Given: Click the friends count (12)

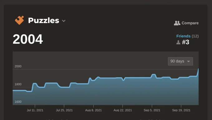Looking at the screenshot, I should coord(195,36).
